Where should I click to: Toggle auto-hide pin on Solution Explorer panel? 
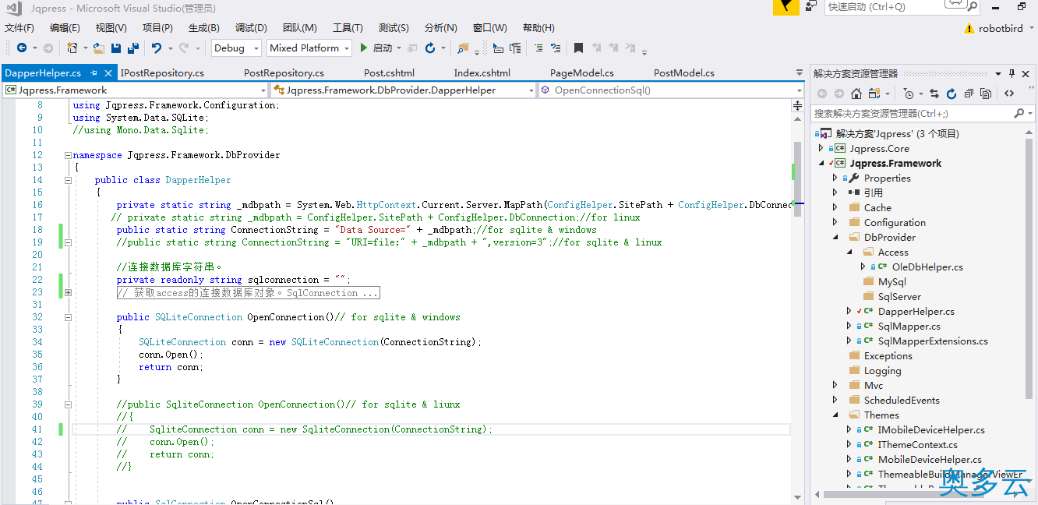coord(1012,73)
